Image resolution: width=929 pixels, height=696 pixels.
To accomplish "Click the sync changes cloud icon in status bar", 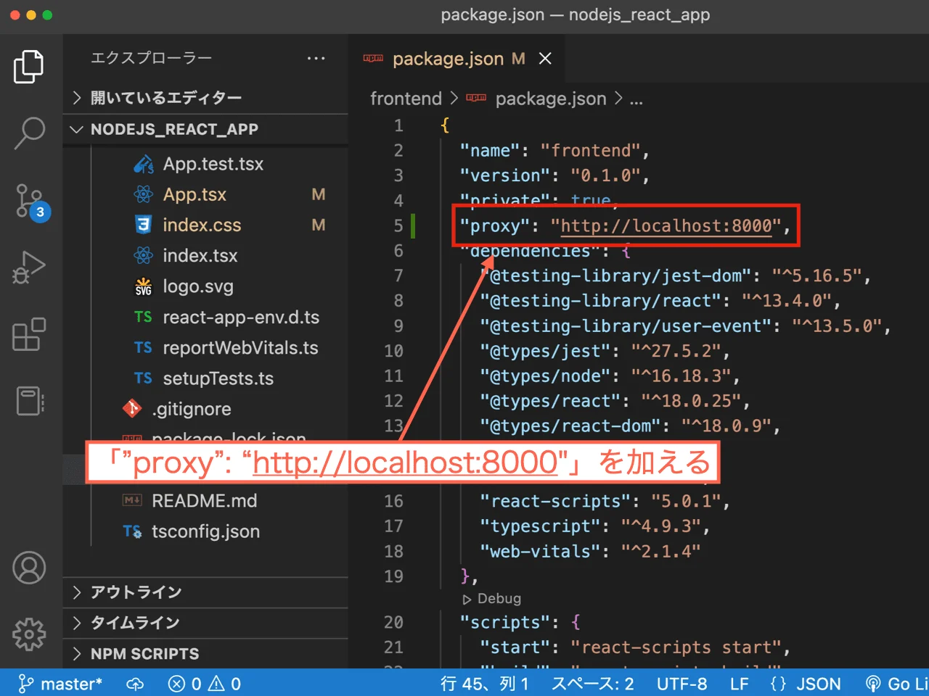I will pyautogui.click(x=135, y=683).
